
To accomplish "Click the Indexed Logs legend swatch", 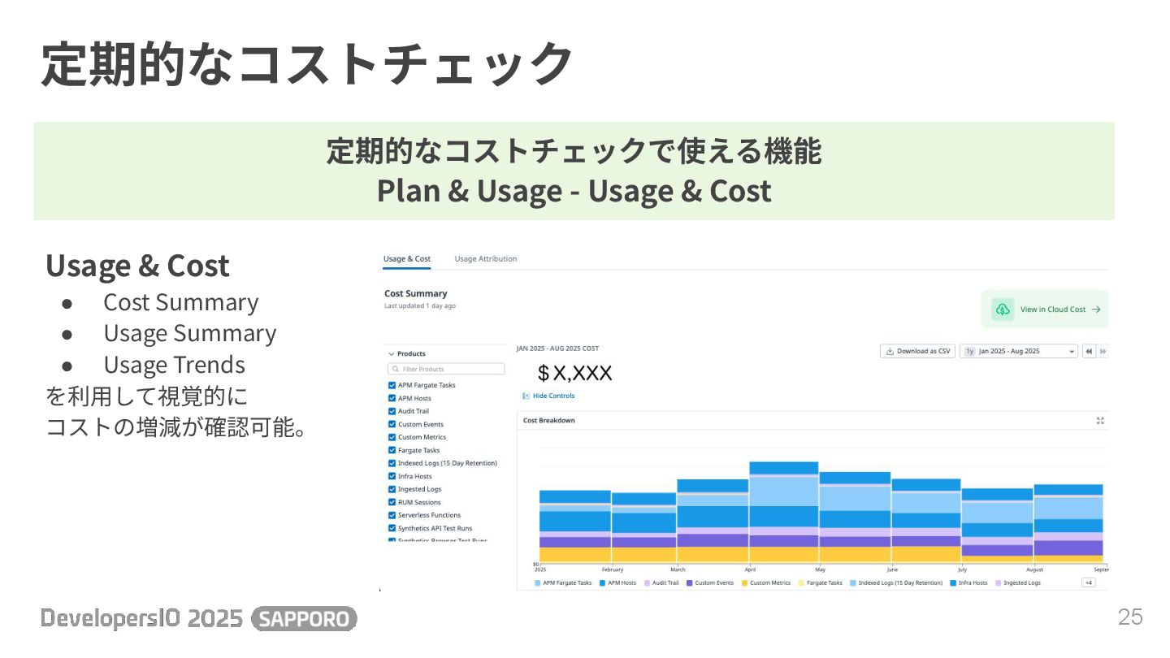I will (x=853, y=583).
